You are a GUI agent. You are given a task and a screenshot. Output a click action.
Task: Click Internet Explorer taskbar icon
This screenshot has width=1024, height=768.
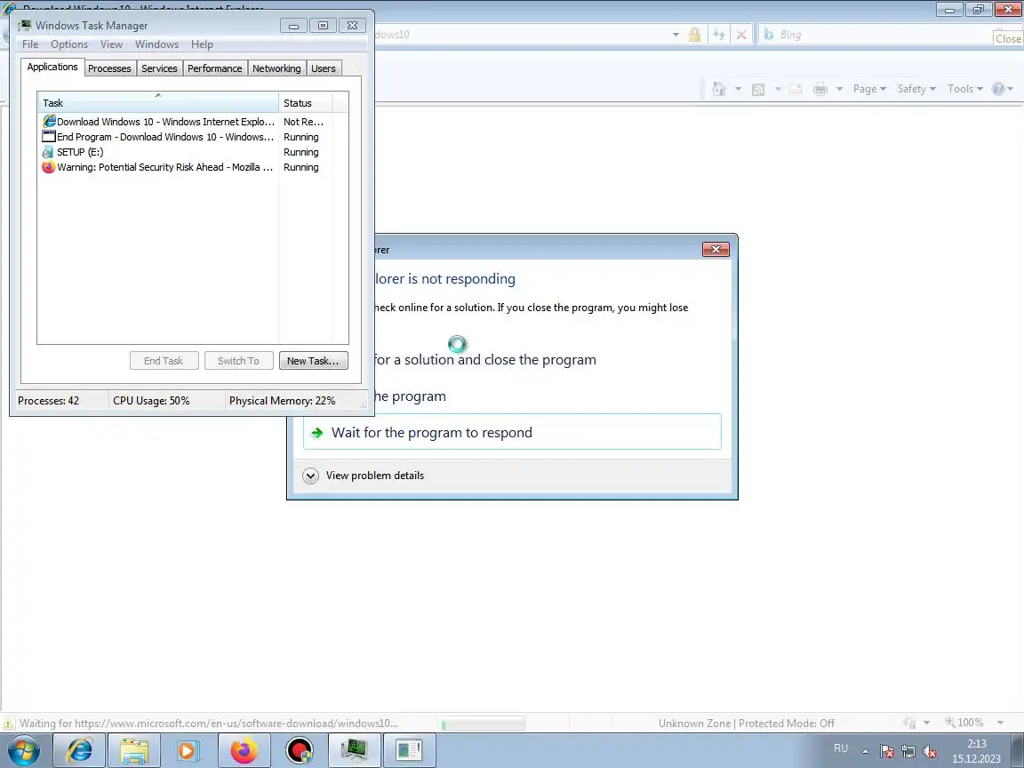click(80, 750)
